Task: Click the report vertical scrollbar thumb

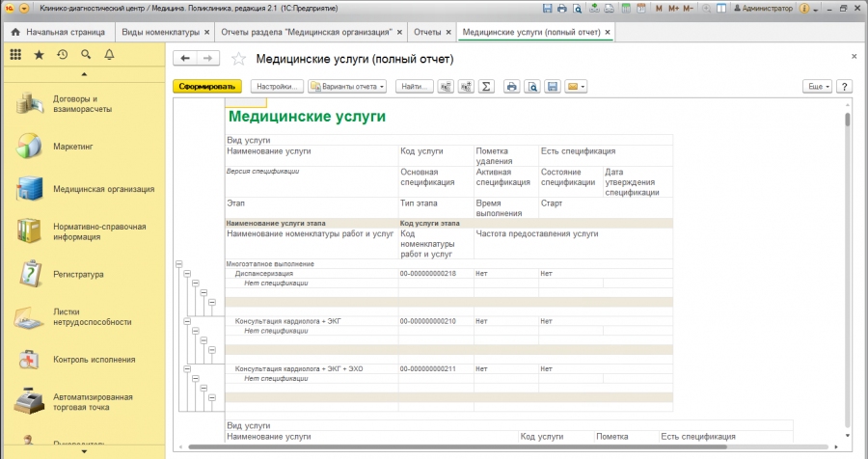Action: (x=847, y=120)
